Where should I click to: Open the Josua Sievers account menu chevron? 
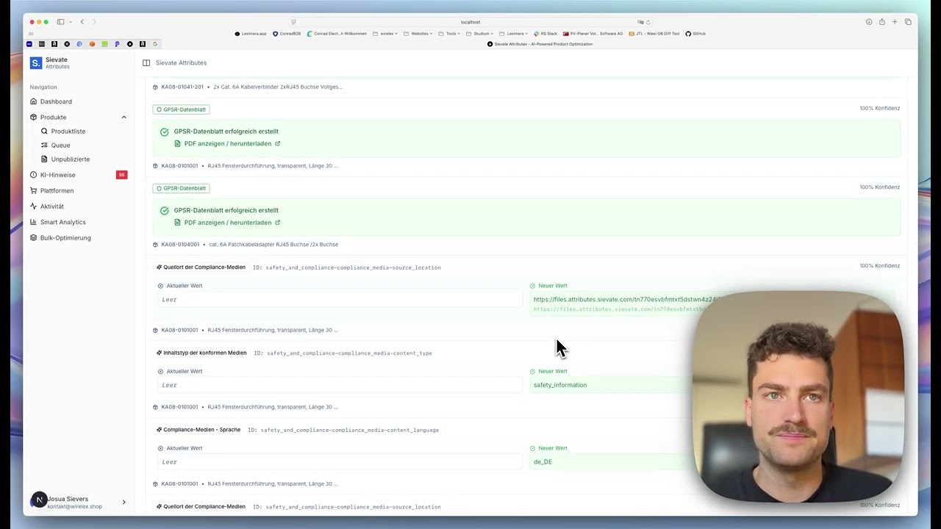pyautogui.click(x=124, y=503)
